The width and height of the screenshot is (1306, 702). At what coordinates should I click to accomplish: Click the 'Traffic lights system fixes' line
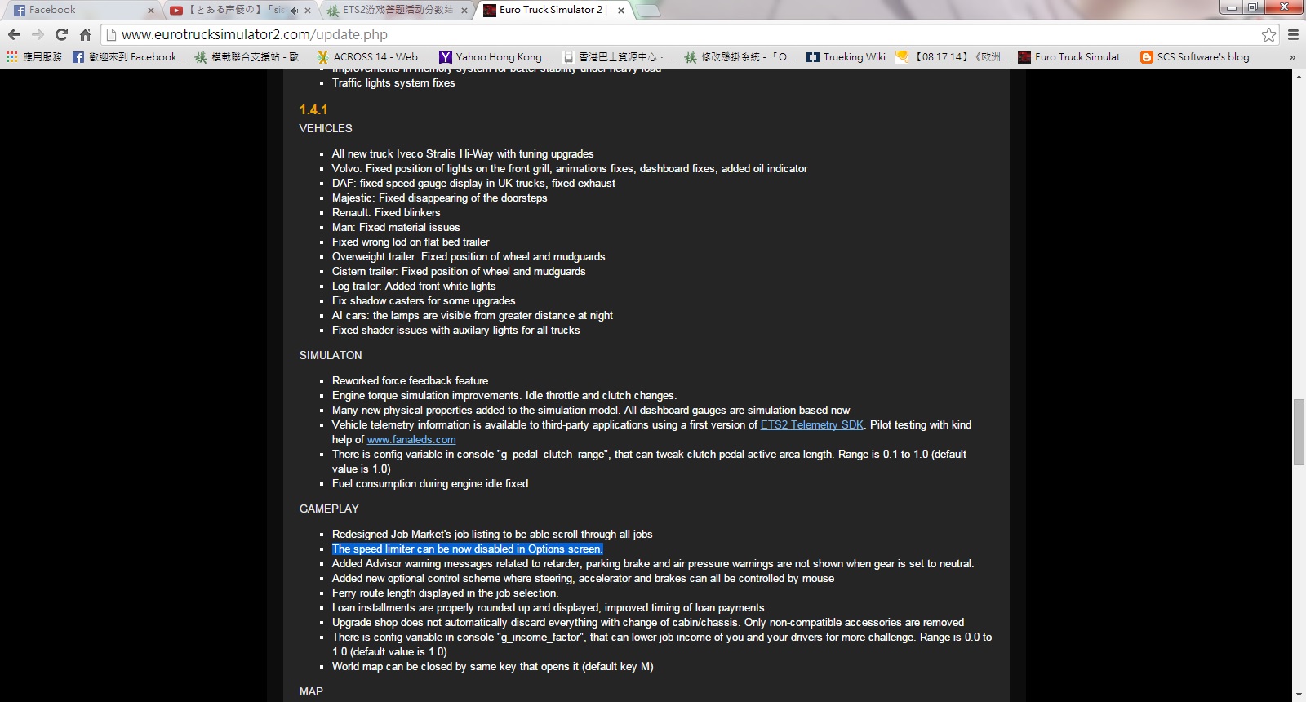coord(393,83)
